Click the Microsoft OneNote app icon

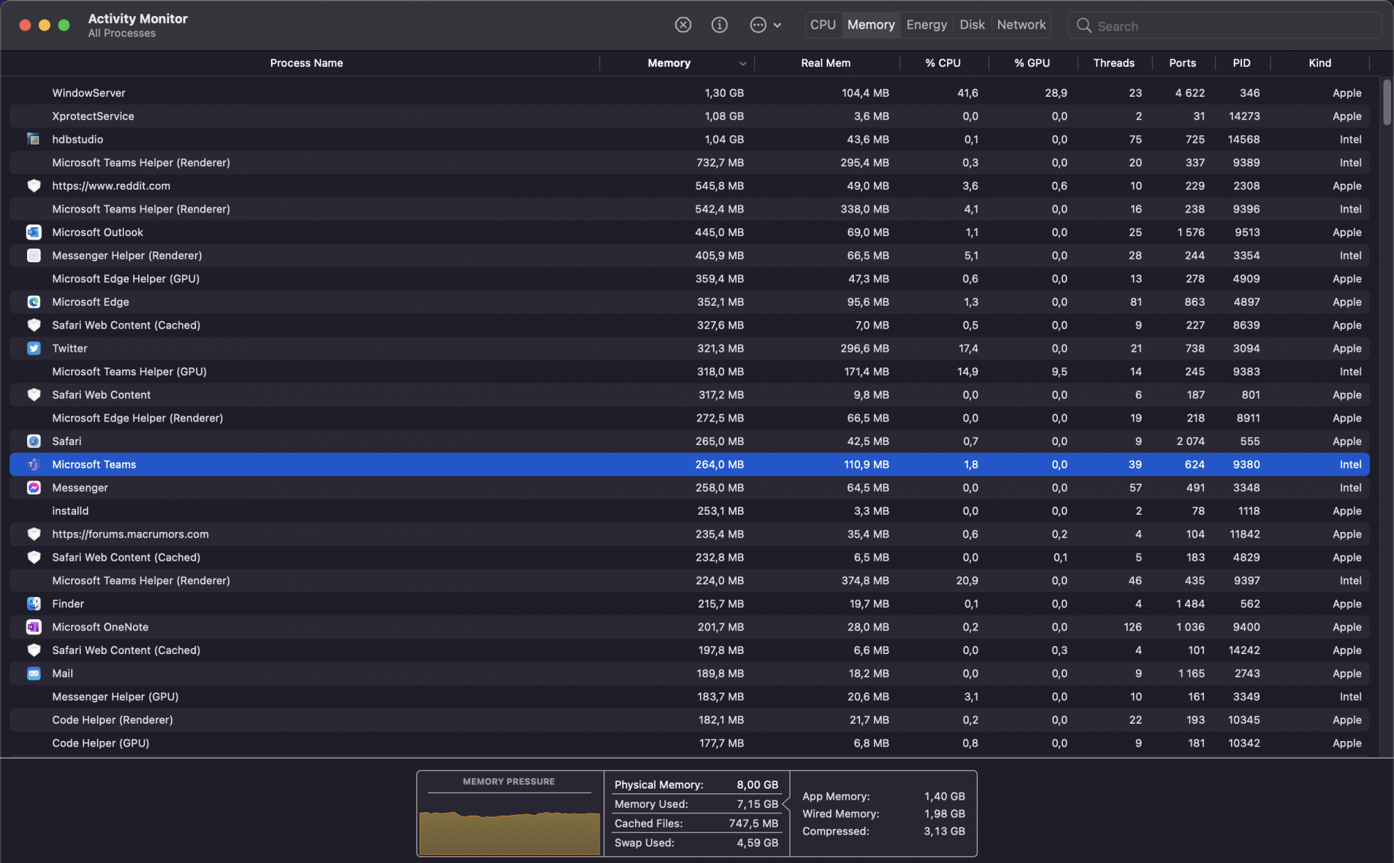click(x=33, y=627)
